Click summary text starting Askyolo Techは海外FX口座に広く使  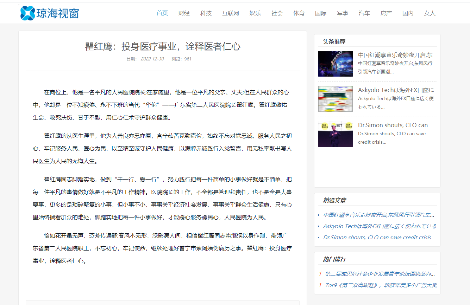click(396, 99)
